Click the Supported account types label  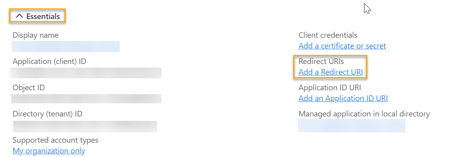55,140
